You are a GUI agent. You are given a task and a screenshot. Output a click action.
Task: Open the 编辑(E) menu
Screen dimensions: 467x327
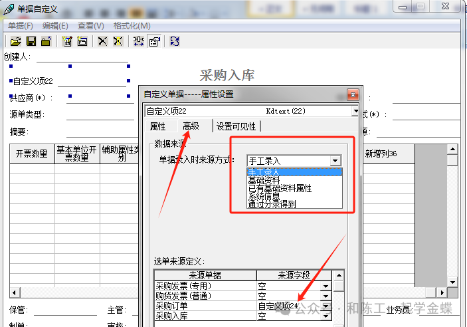click(x=55, y=26)
